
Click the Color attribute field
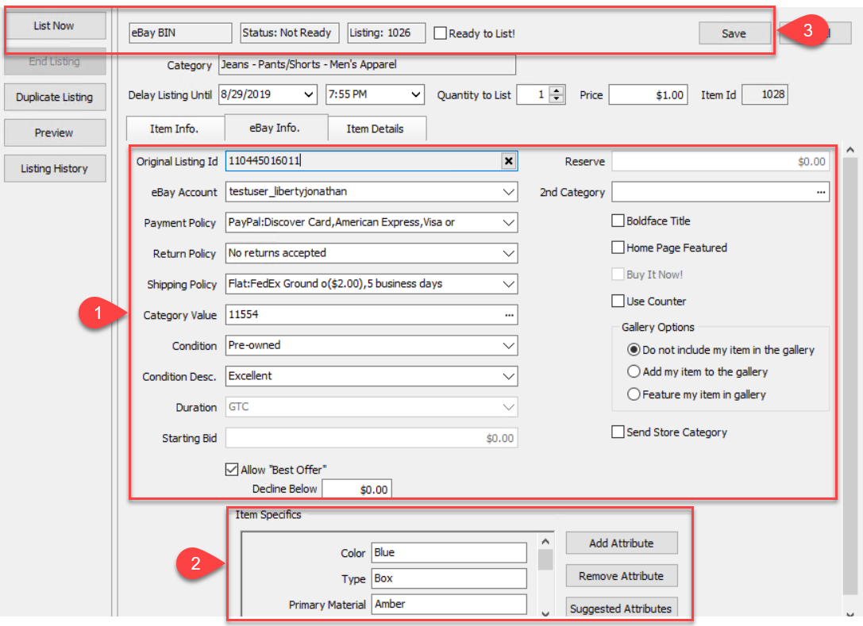[x=449, y=553]
